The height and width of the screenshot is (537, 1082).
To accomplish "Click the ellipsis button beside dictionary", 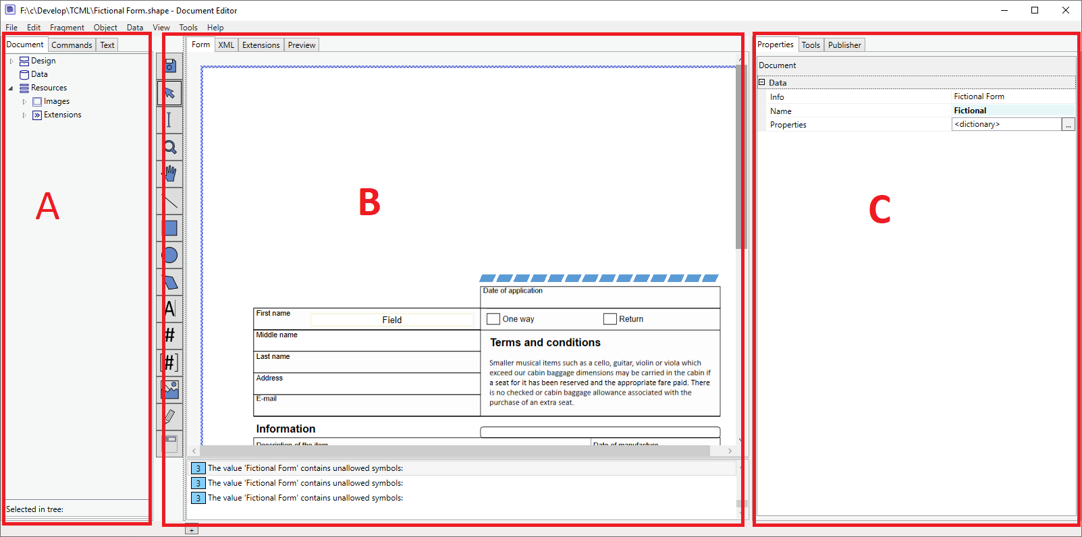I will (x=1068, y=125).
